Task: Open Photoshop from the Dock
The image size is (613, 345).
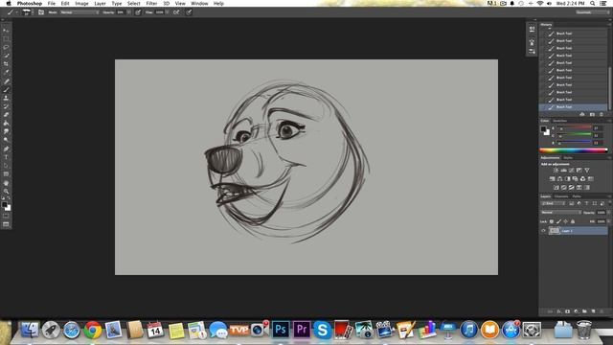Action: (x=281, y=330)
